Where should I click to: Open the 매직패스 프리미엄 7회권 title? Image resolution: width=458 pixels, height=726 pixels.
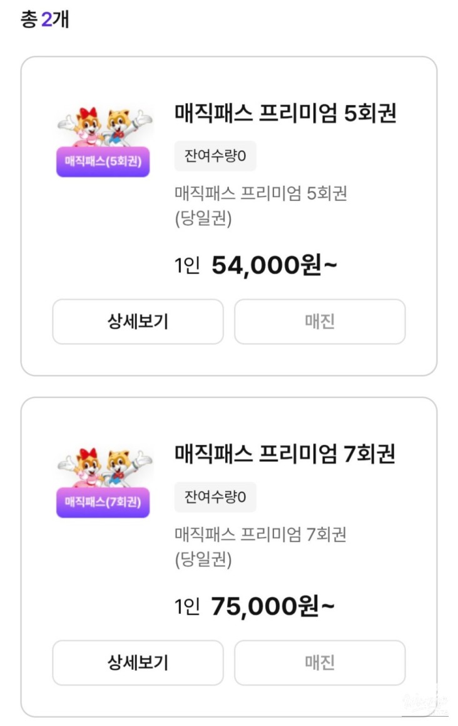(x=285, y=454)
